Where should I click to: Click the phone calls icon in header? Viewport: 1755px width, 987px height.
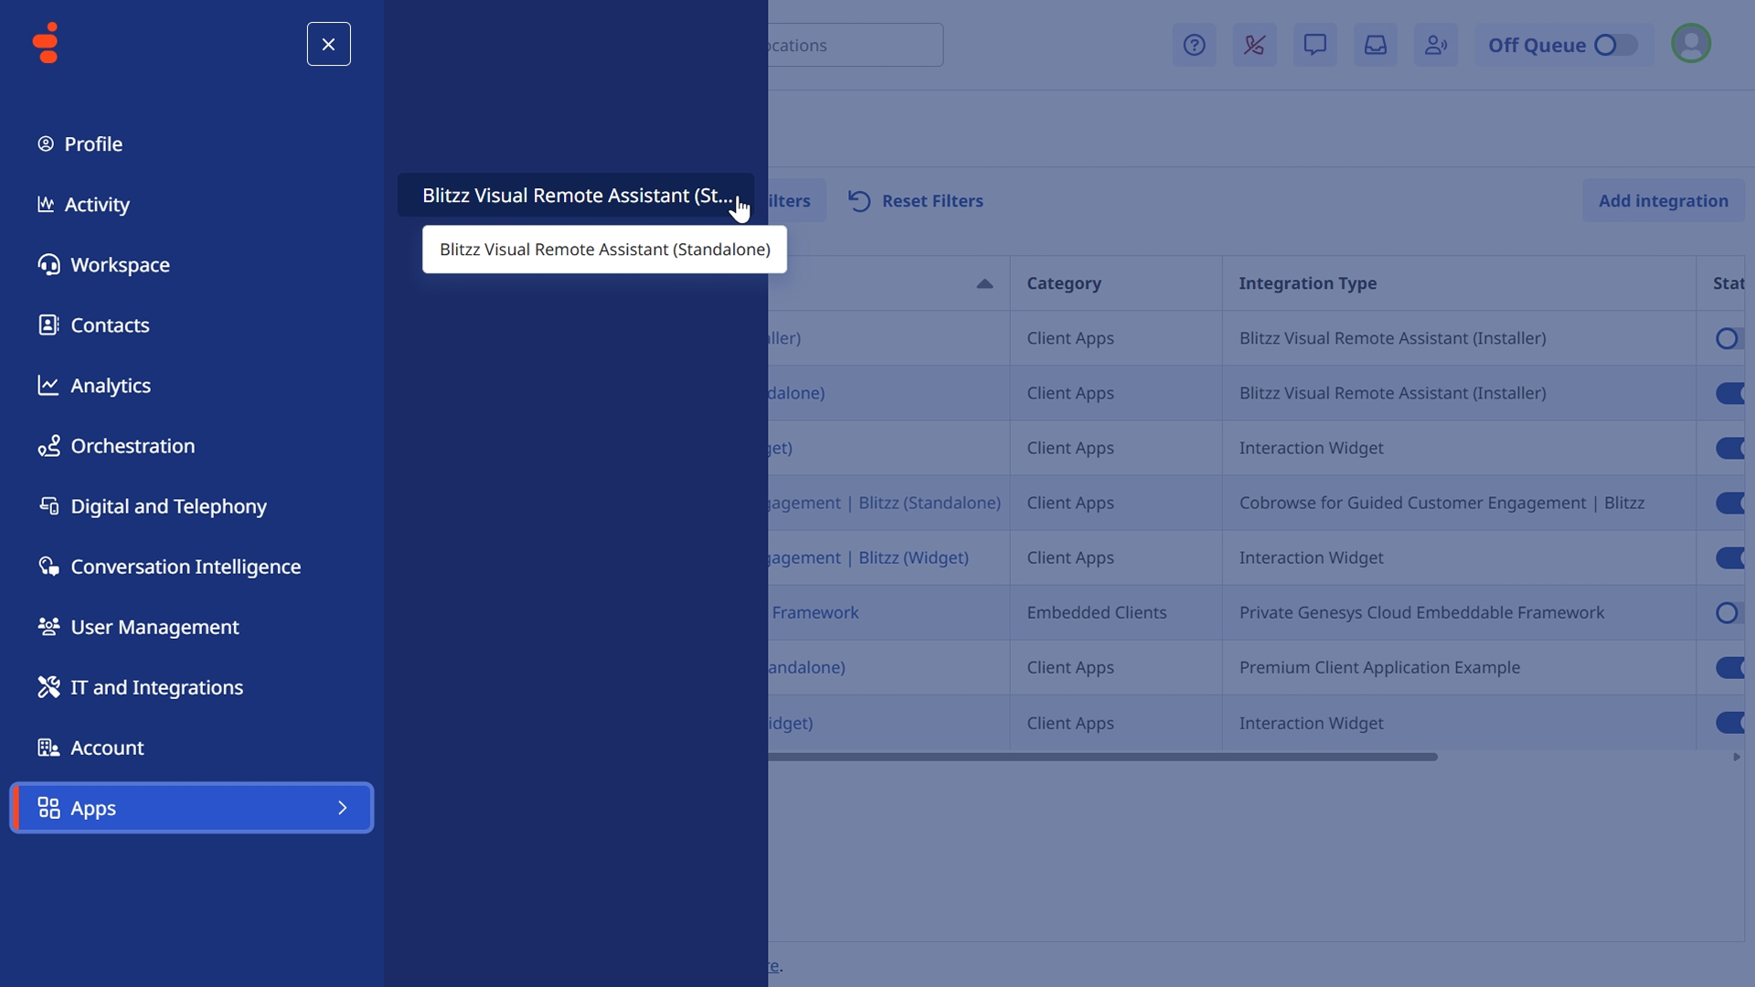coord(1254,45)
